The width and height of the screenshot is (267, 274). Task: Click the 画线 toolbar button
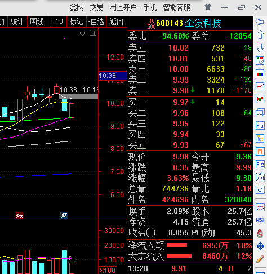pos(37,21)
